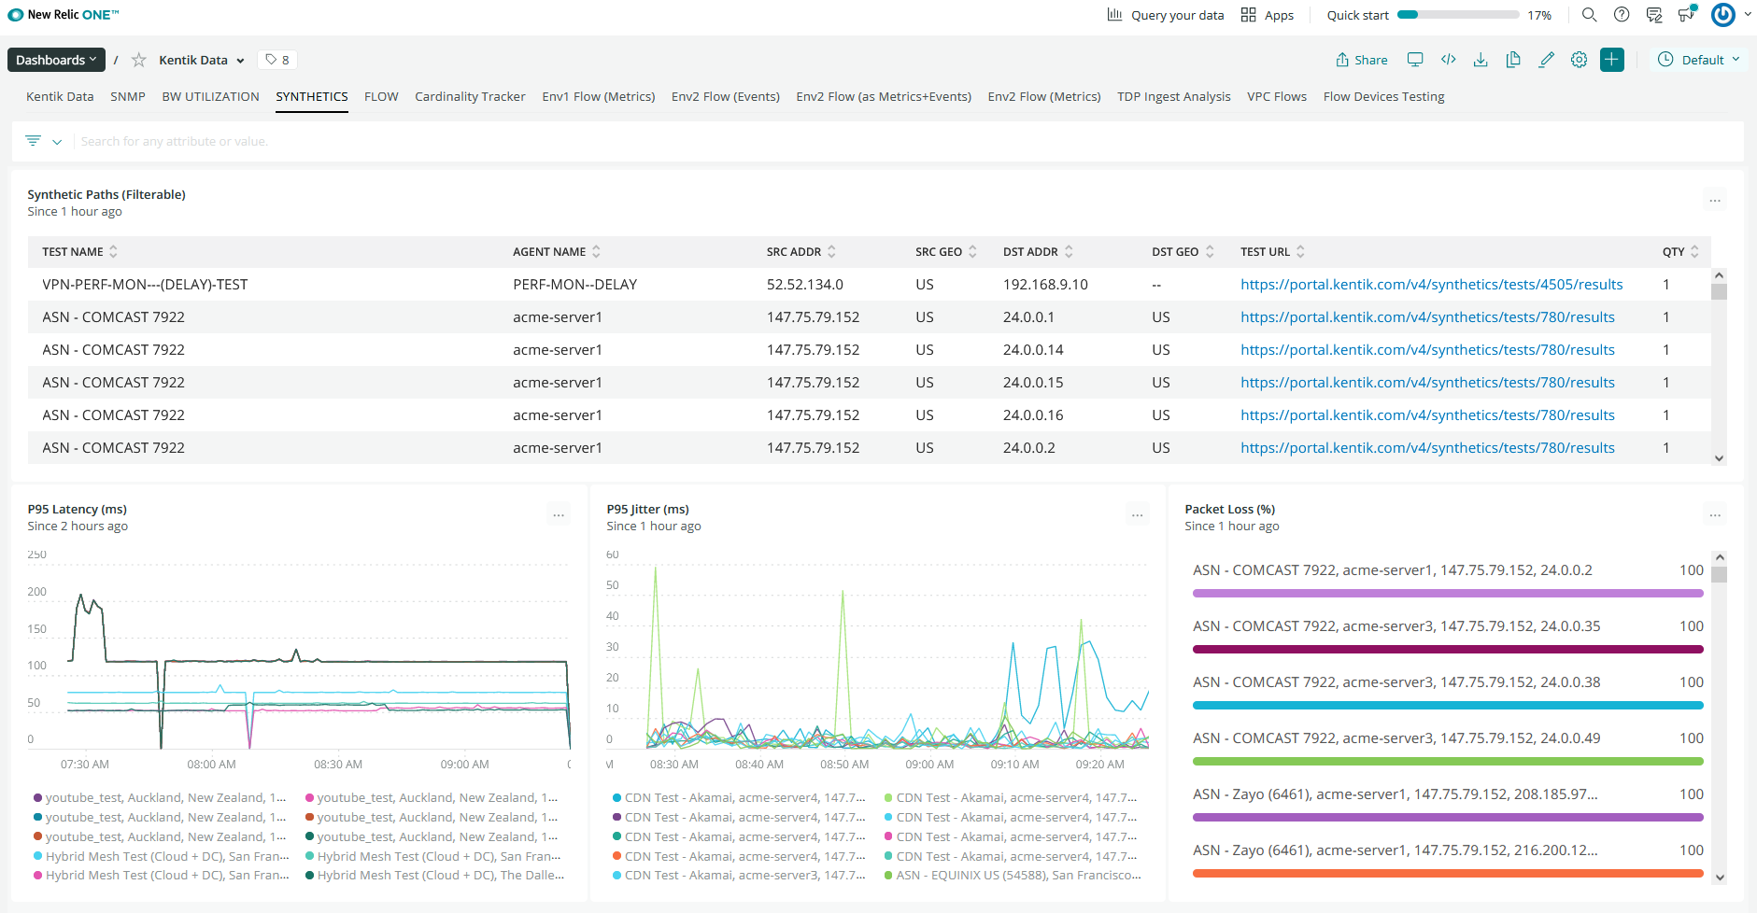Screen dimensions: 1757x913
Task: Open the Cardinality Tracker tab
Action: [x=470, y=96]
